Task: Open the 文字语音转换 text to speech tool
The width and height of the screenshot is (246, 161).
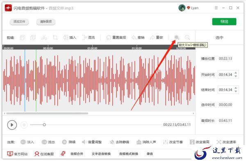Action: click(x=101, y=154)
